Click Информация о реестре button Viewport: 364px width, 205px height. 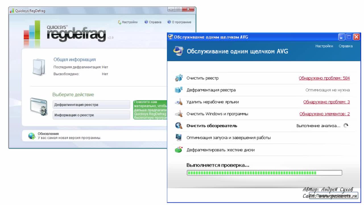(91, 115)
